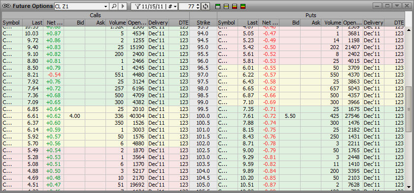Sort by Calls Bid column header
This screenshot has height=193, width=414.
click(x=74, y=23)
